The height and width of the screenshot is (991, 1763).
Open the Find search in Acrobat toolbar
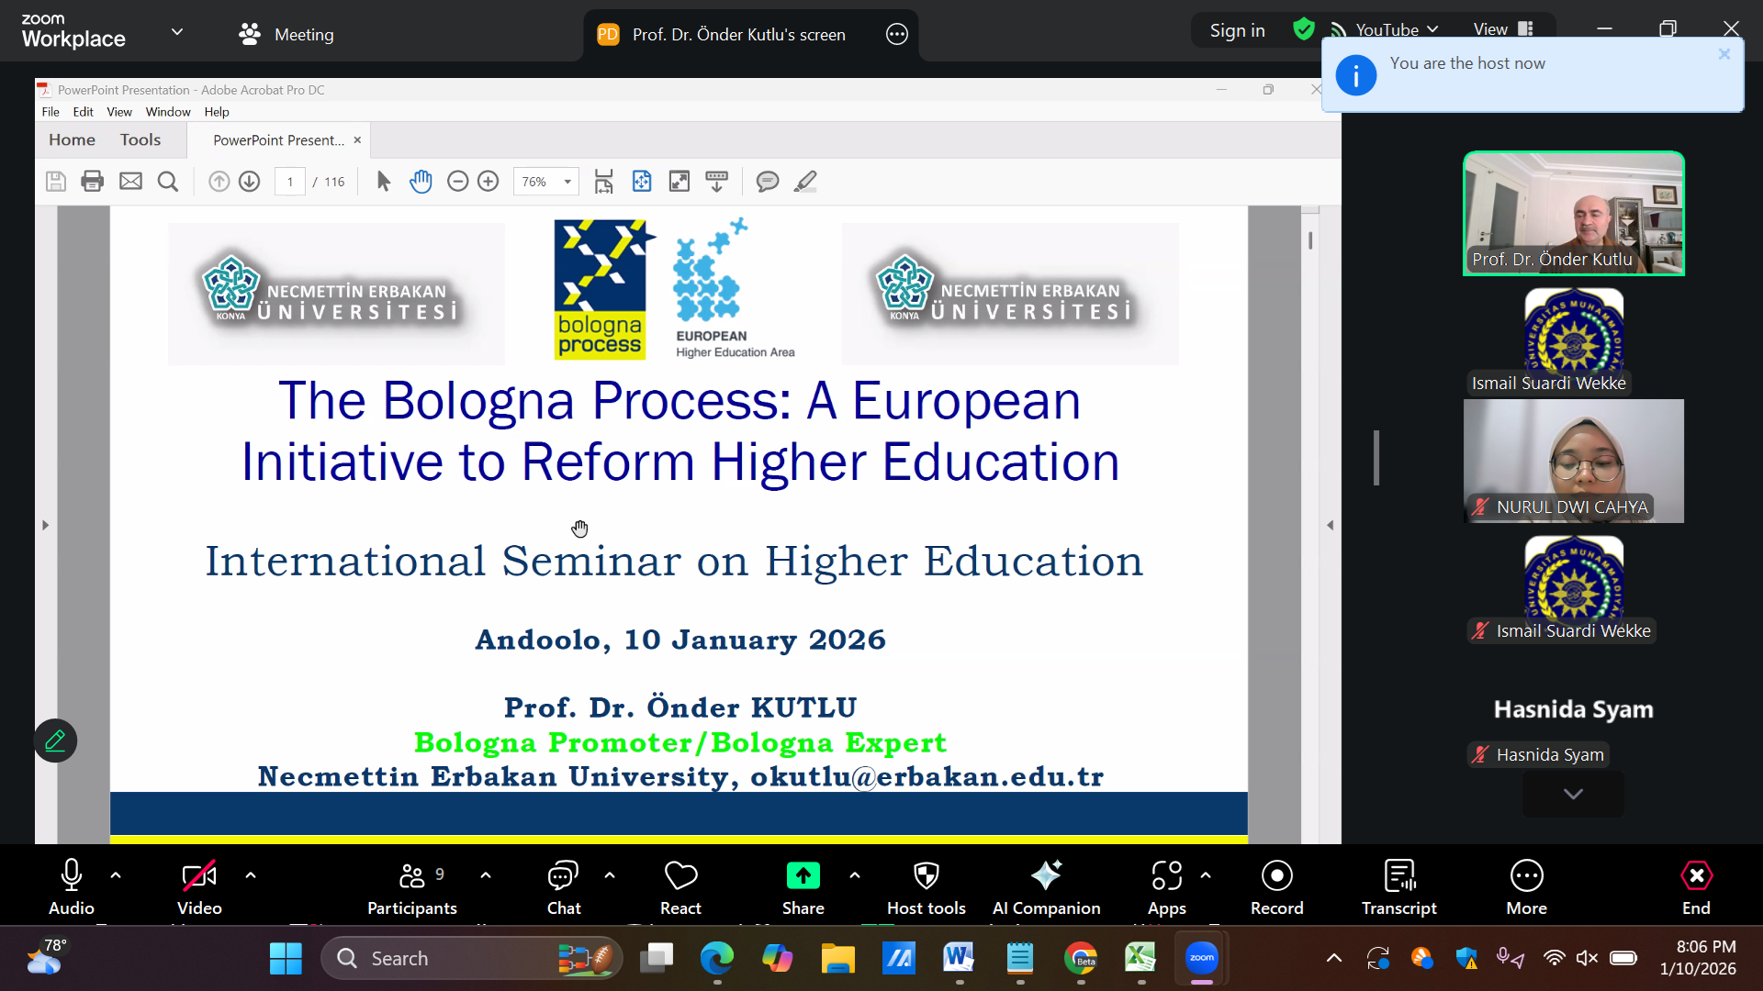tap(168, 181)
